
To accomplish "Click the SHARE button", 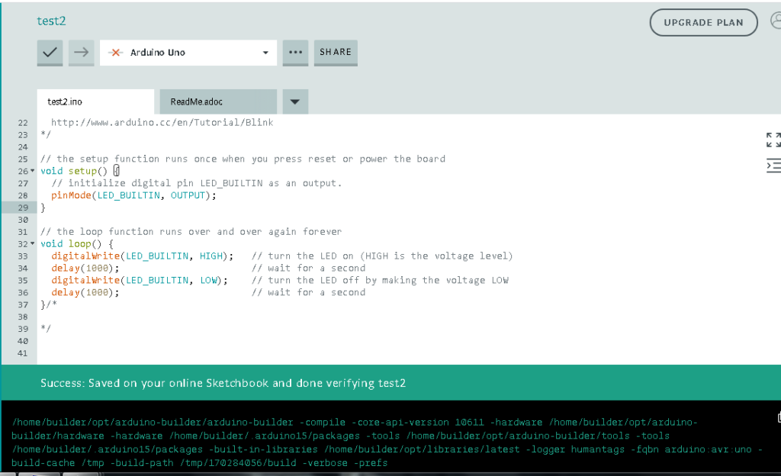I will click(336, 53).
